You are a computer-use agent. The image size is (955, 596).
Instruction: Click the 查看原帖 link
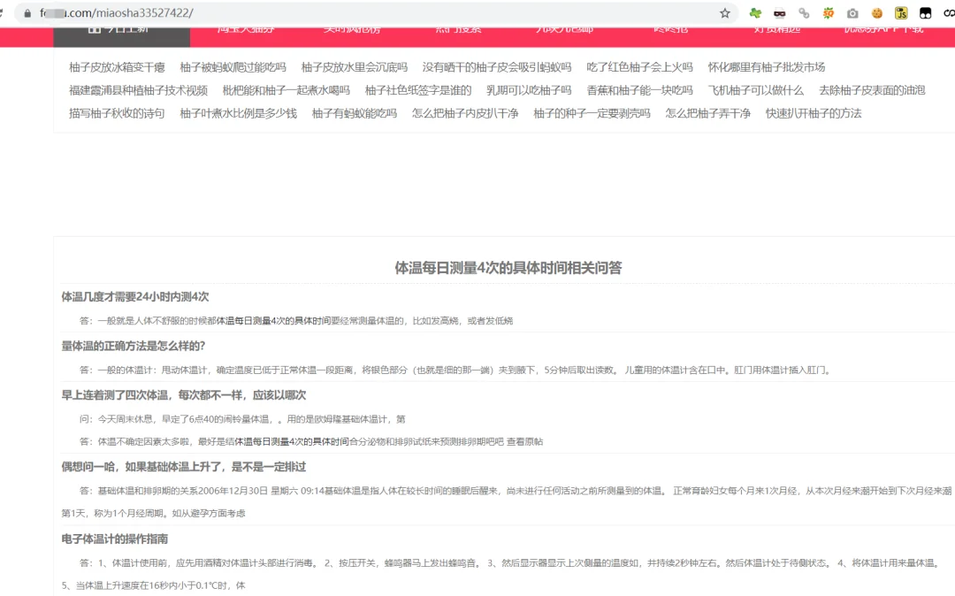coord(525,442)
